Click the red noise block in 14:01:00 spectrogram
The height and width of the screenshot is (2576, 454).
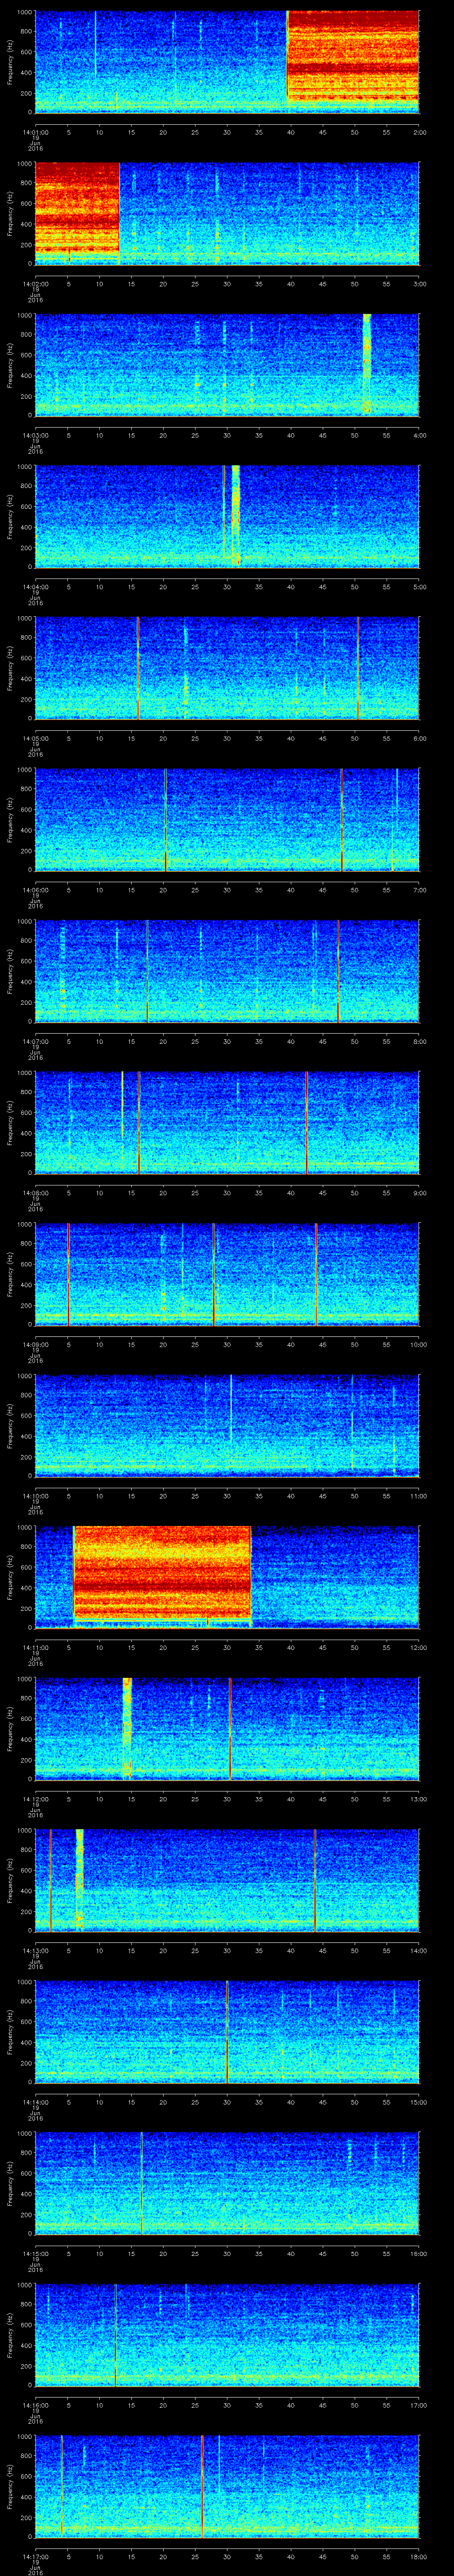point(353,55)
